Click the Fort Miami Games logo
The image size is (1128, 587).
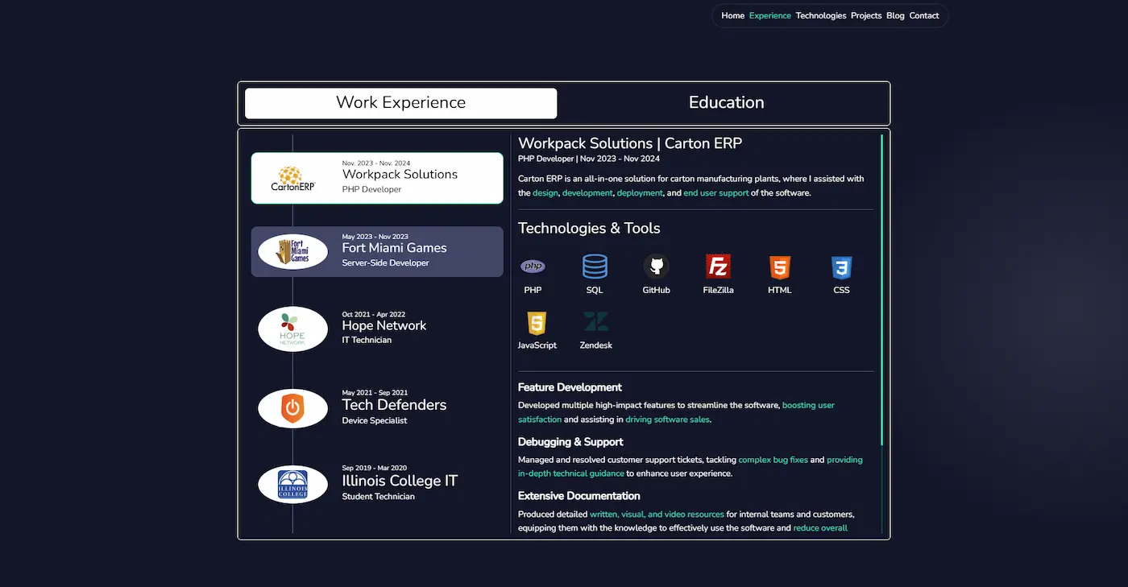292,251
